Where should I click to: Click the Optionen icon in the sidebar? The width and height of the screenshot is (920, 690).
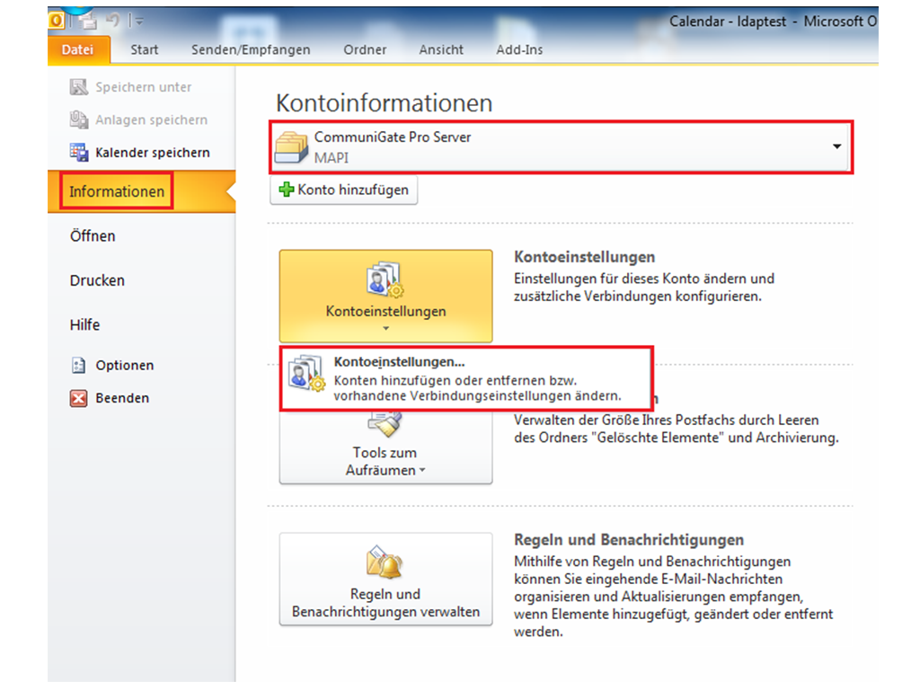click(79, 366)
